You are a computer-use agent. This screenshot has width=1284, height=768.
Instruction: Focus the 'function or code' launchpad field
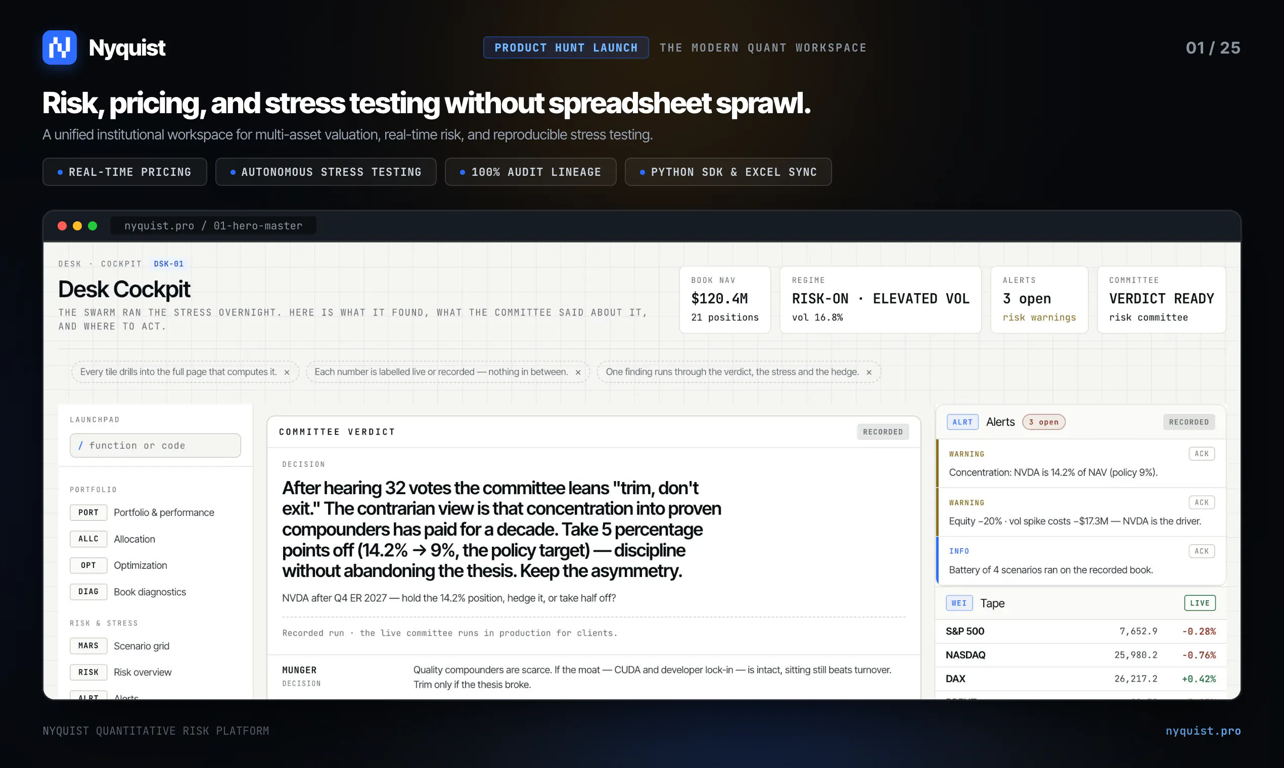[x=155, y=446]
